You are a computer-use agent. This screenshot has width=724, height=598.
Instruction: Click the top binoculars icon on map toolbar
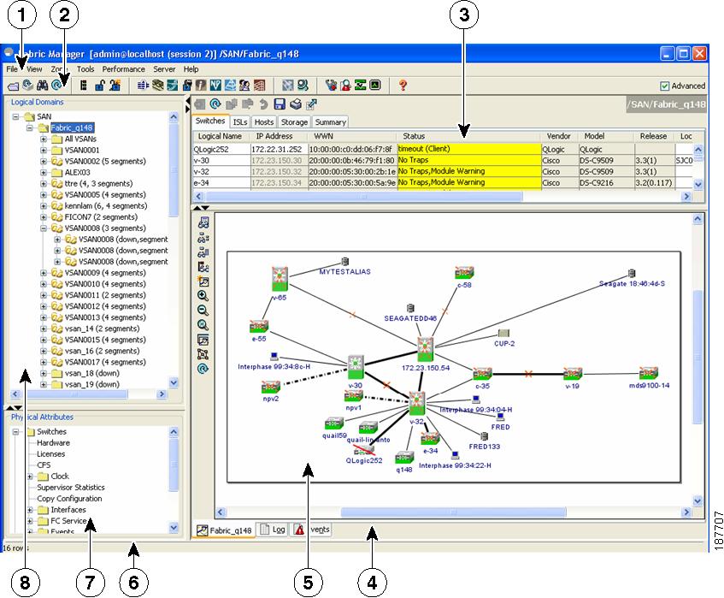[x=203, y=223]
